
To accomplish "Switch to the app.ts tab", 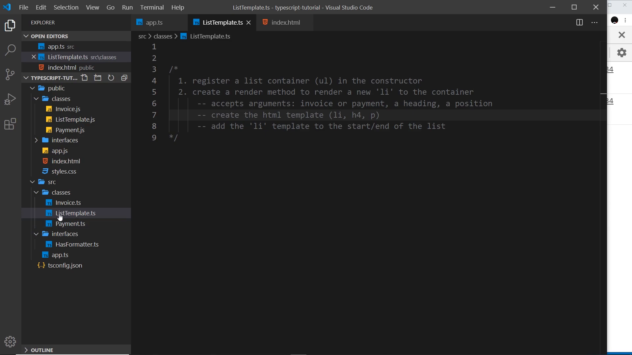I will click(159, 22).
